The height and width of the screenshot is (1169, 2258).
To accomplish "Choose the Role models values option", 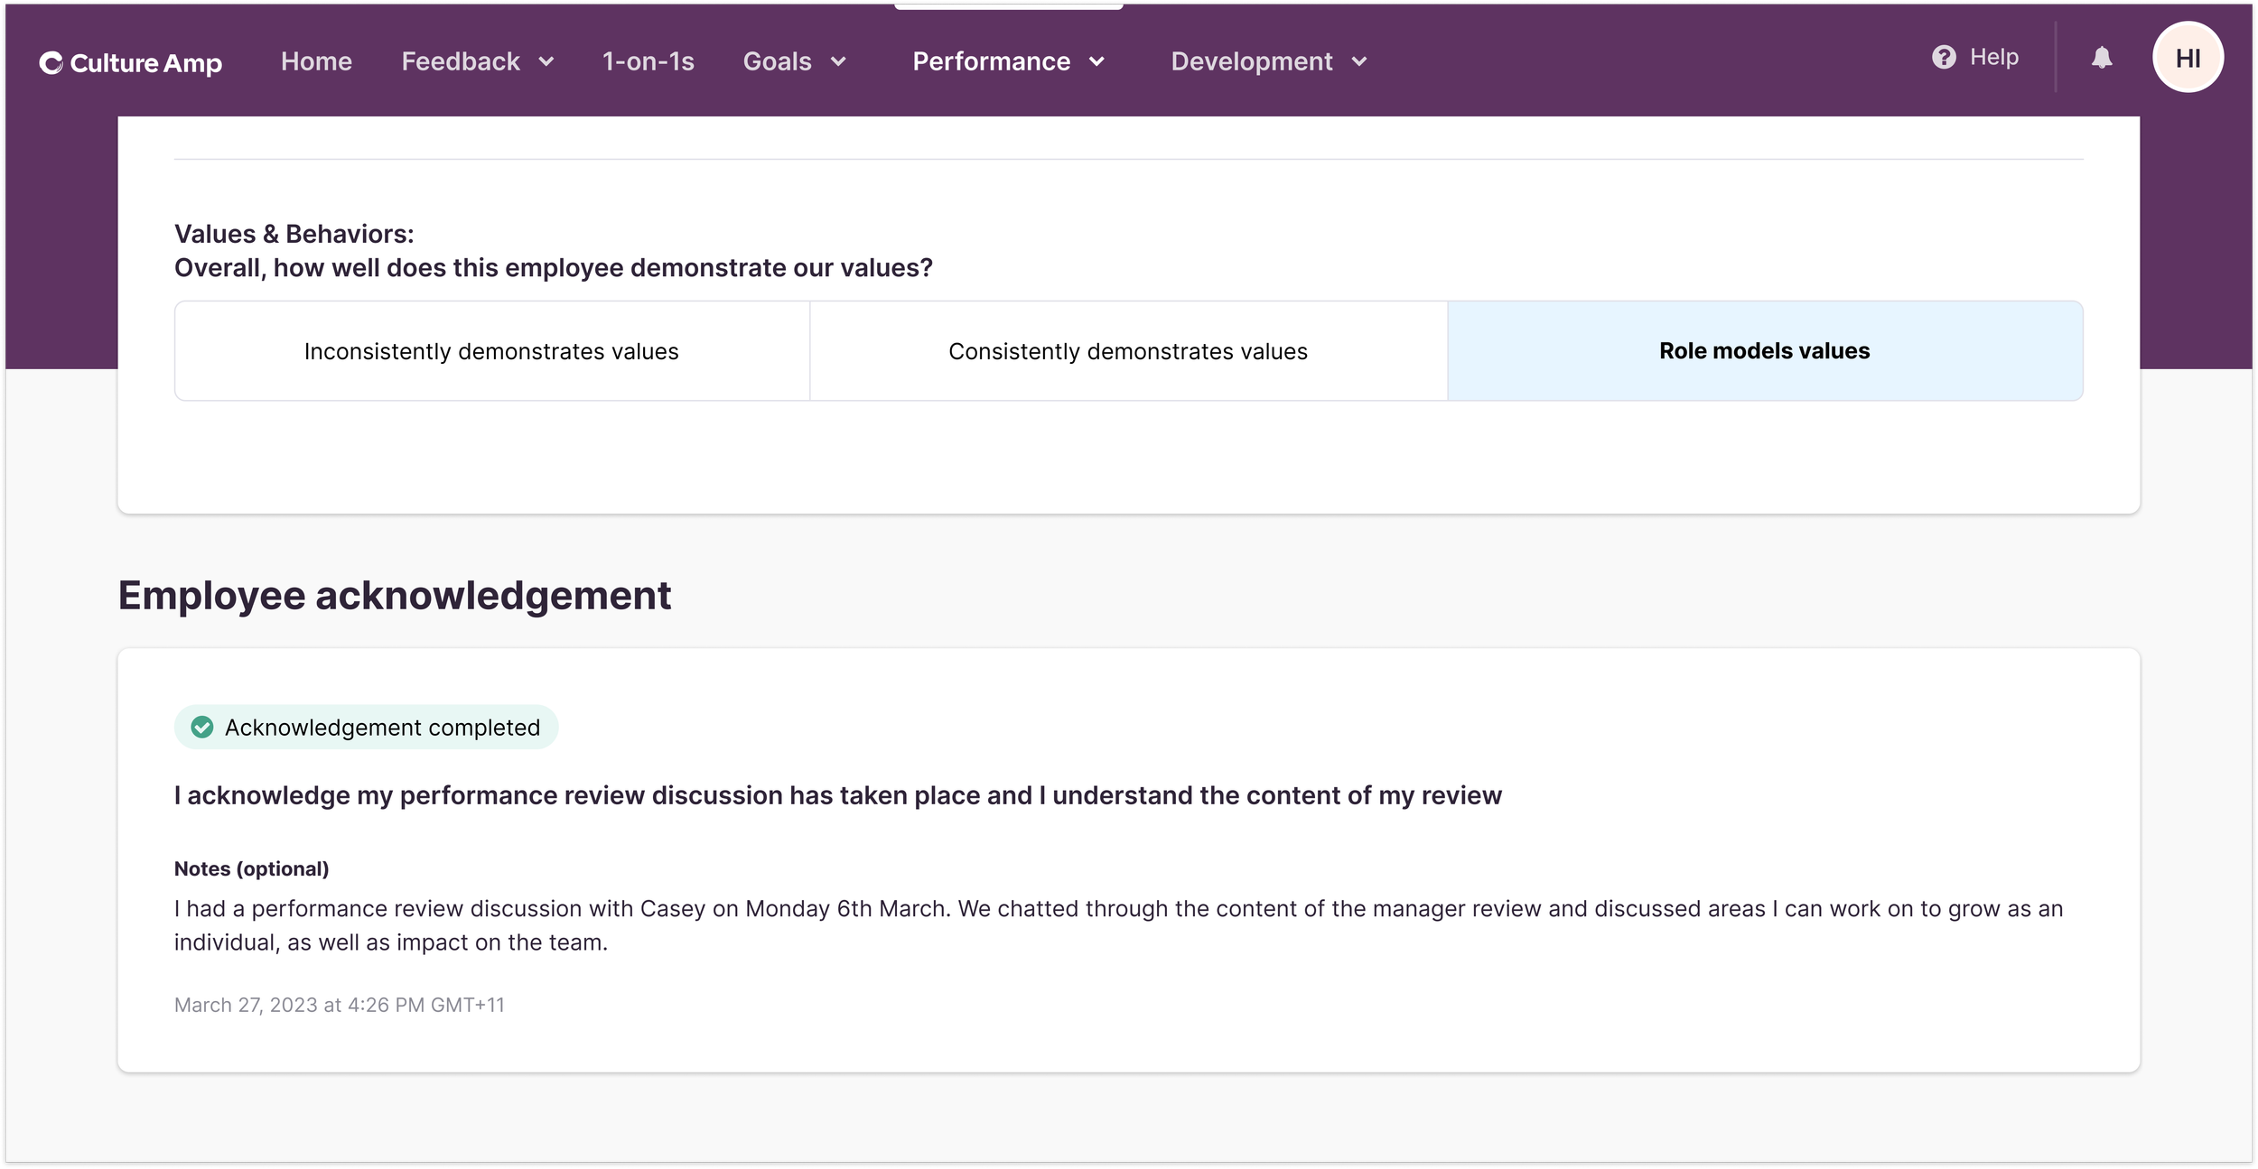I will tap(1764, 351).
